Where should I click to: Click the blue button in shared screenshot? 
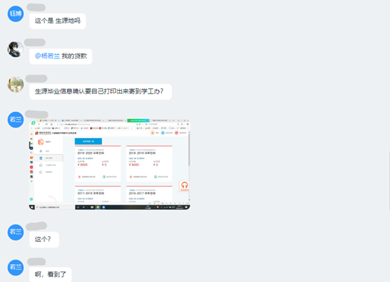[x=88, y=141]
